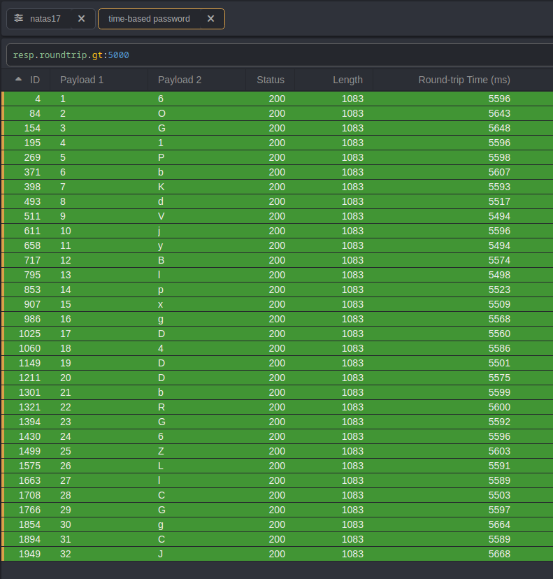Switch to the natas17 tab

point(50,19)
